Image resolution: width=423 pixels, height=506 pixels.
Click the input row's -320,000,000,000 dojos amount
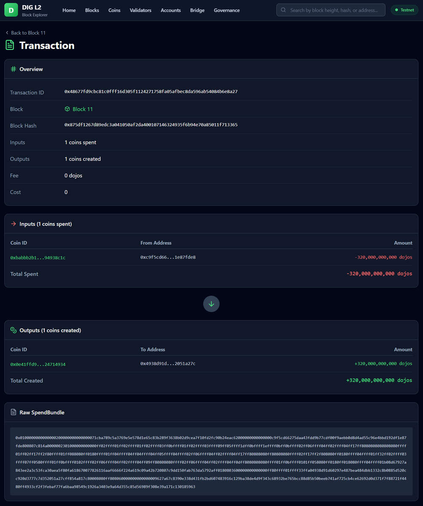383,257
